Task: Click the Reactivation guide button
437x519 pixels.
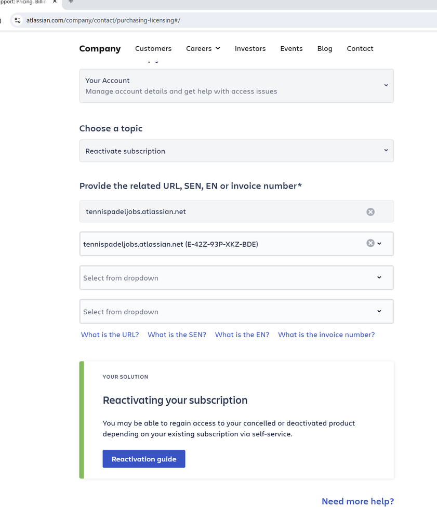Action: click(x=144, y=459)
